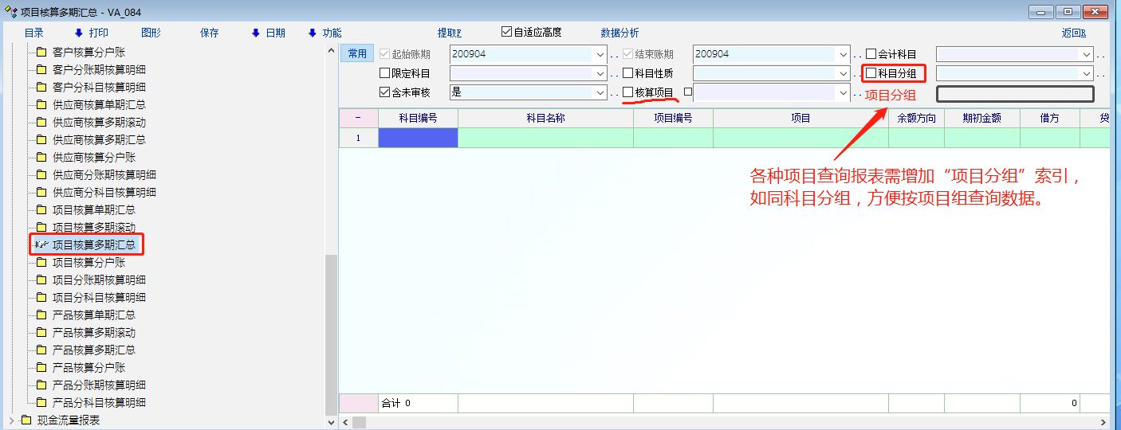Tick the 科目分组 checkbox
The height and width of the screenshot is (430, 1121).
871,73
